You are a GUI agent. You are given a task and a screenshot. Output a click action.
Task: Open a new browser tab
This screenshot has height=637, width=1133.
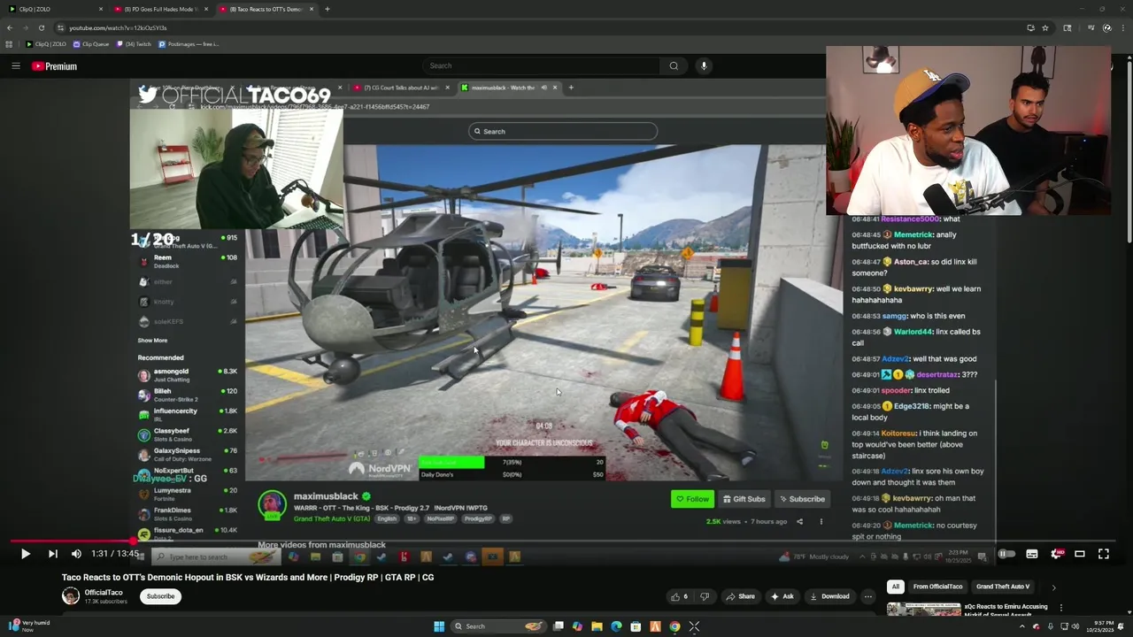click(x=328, y=9)
